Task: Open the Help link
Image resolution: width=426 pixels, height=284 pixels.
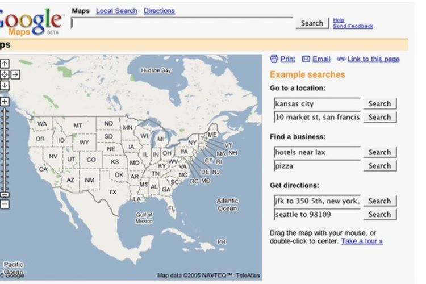Action: click(x=339, y=20)
